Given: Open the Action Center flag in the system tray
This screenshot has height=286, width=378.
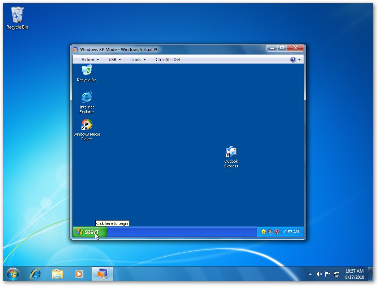Looking at the screenshot, I should click(x=328, y=274).
